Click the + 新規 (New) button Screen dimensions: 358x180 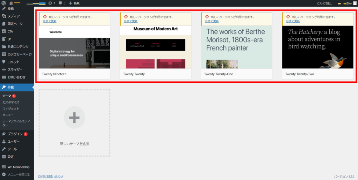click(74, 3)
